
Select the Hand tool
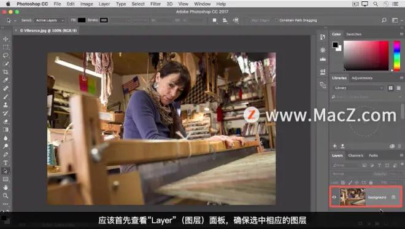tap(6, 187)
